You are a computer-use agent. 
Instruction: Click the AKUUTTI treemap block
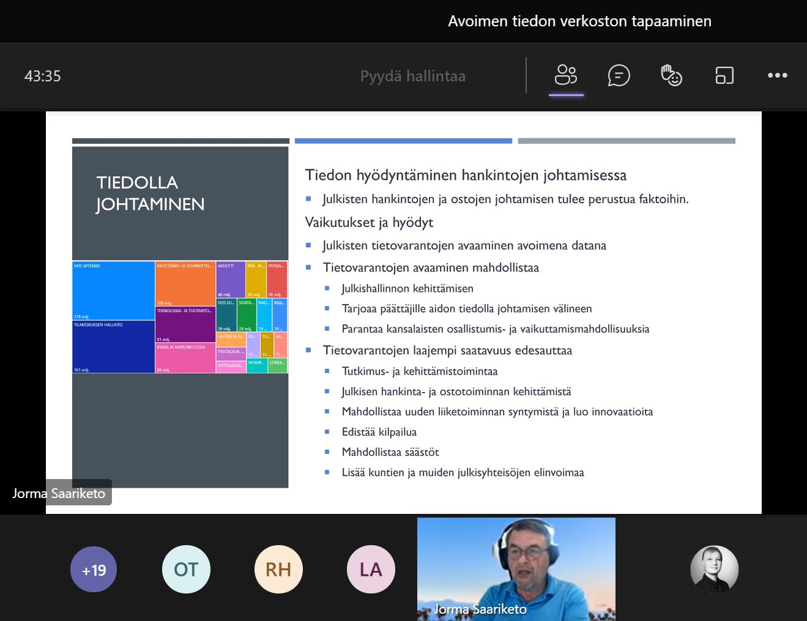point(231,280)
